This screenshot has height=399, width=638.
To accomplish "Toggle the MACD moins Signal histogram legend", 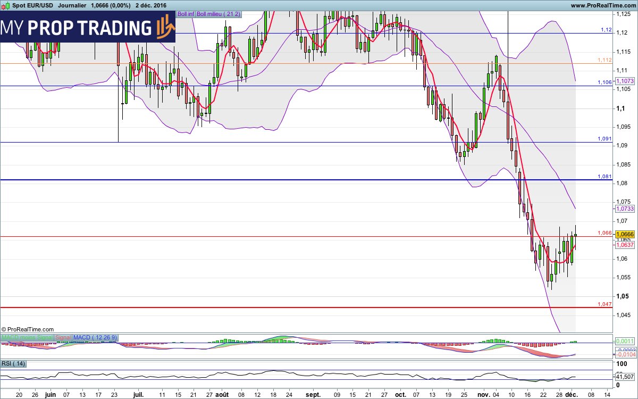I will [x=27, y=337].
